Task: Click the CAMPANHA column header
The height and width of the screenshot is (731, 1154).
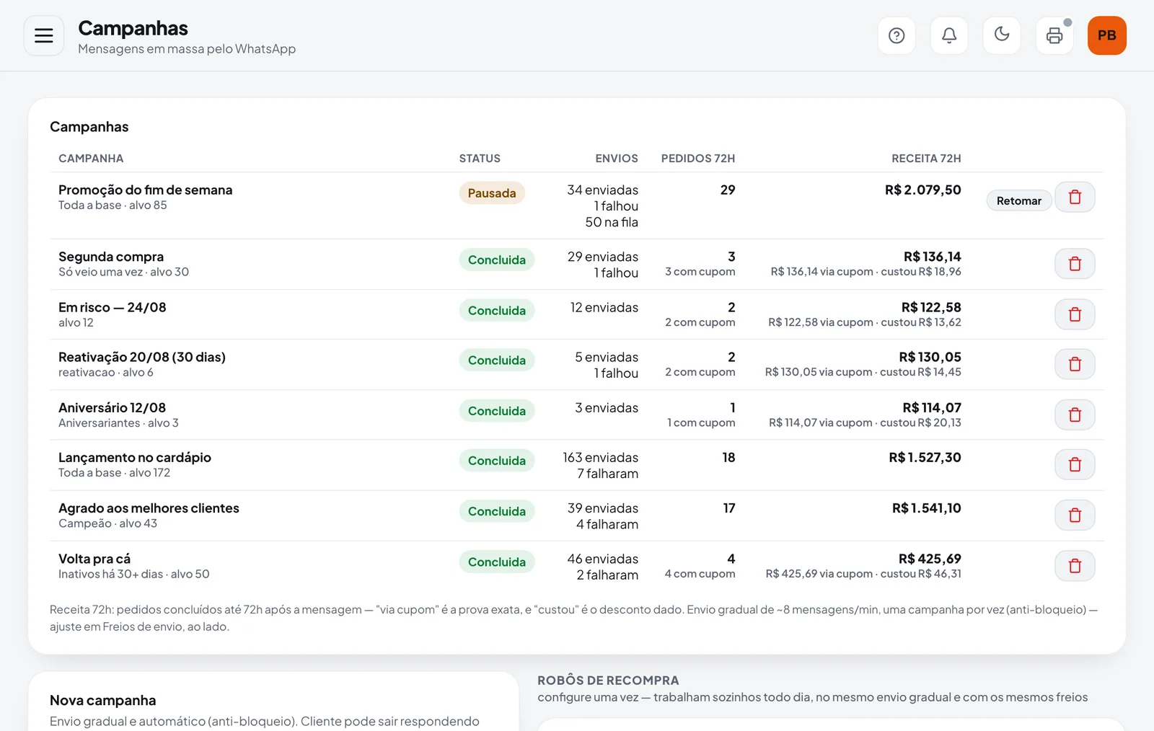Action: pos(91,158)
